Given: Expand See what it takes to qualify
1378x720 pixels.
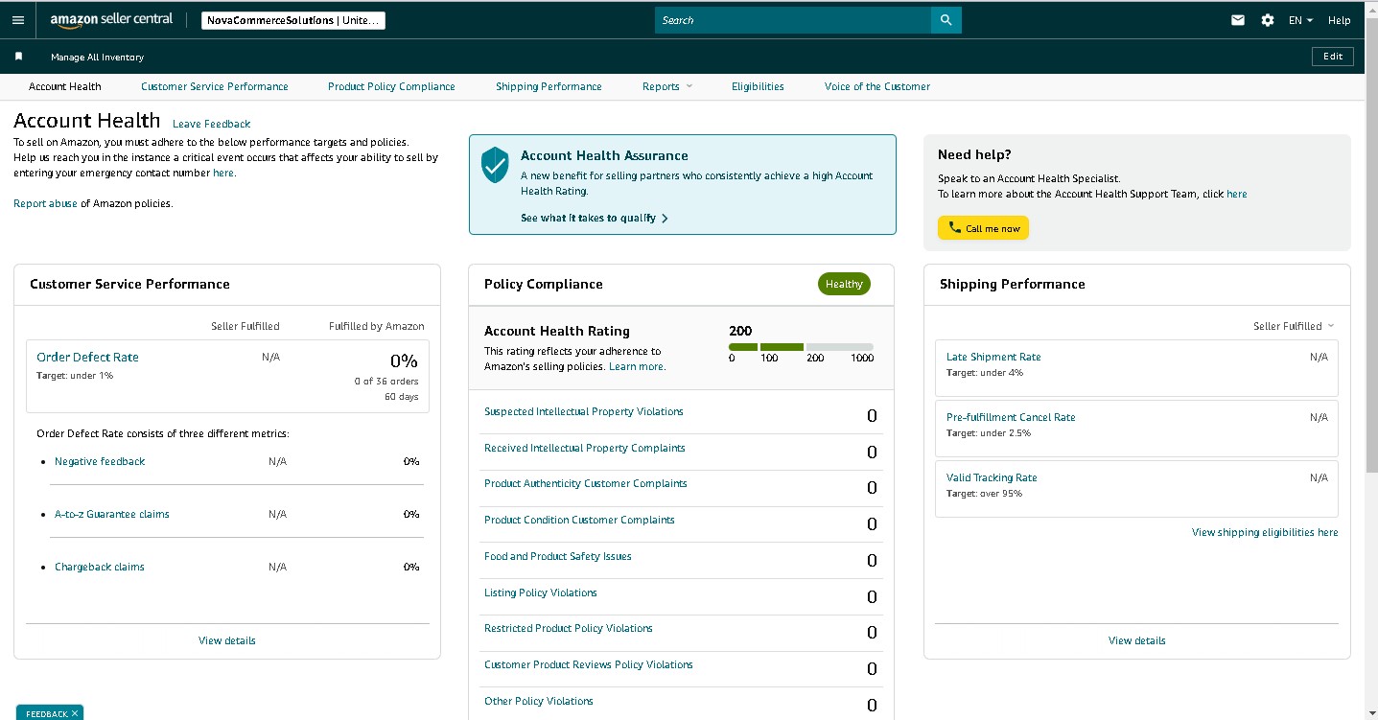Looking at the screenshot, I should (595, 218).
